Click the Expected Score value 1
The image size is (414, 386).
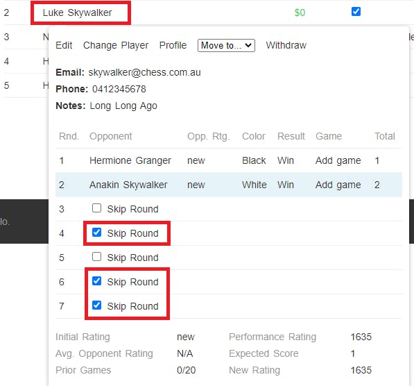[353, 353]
